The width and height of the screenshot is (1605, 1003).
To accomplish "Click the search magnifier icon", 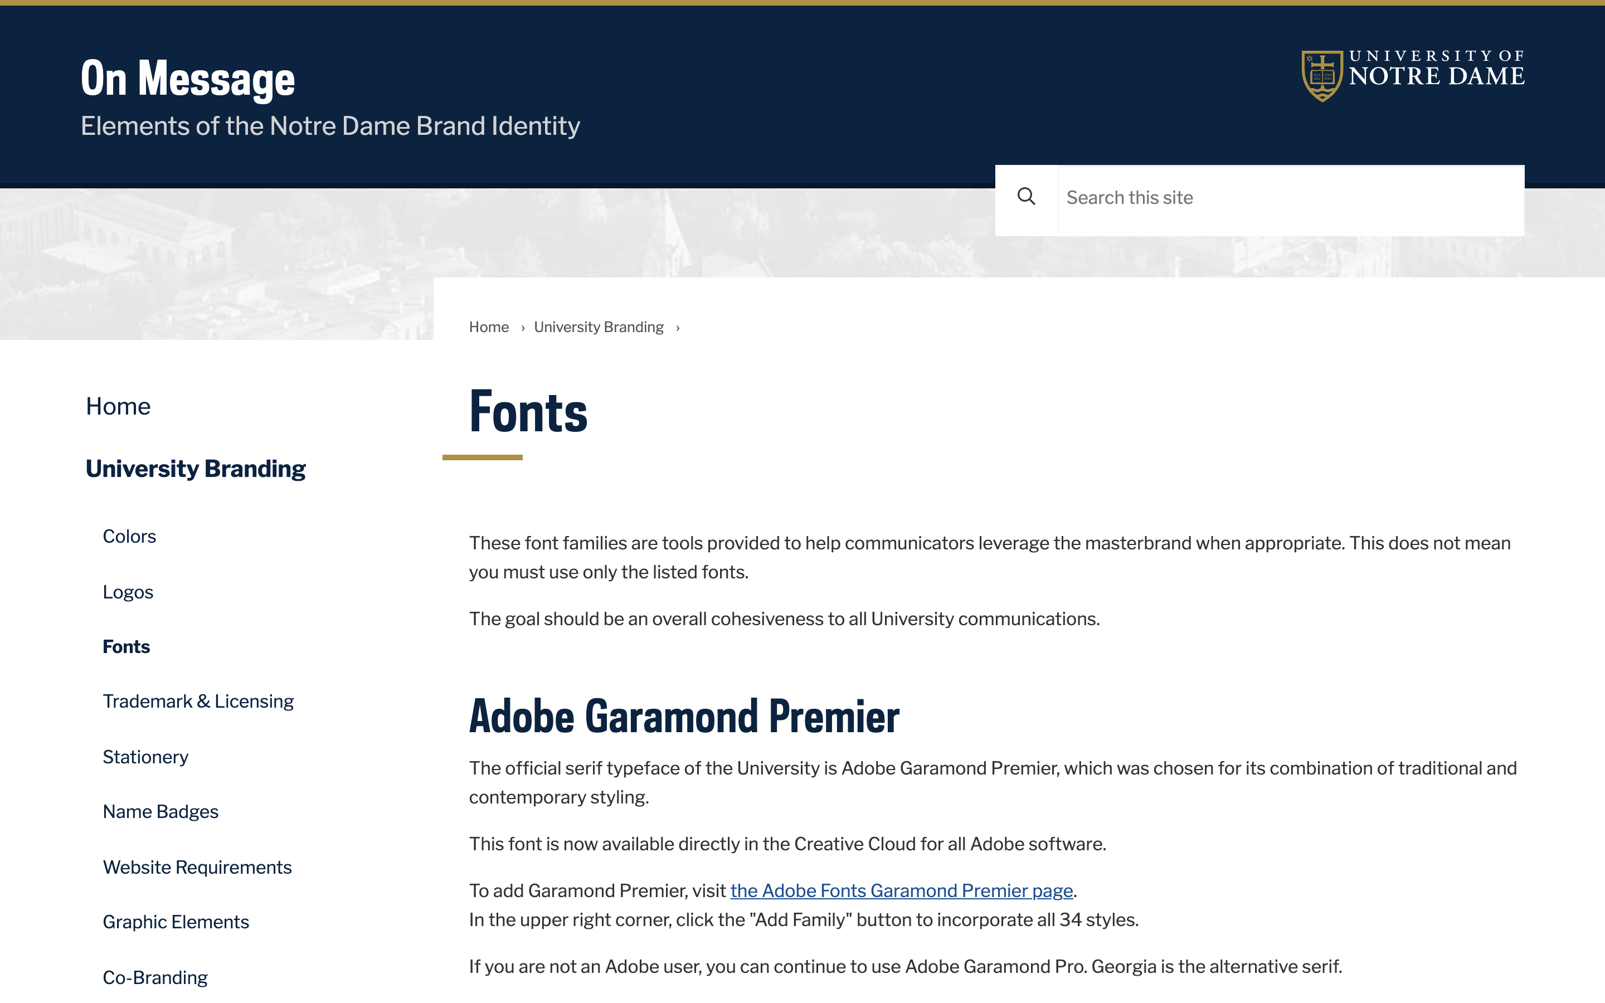I will tap(1026, 197).
